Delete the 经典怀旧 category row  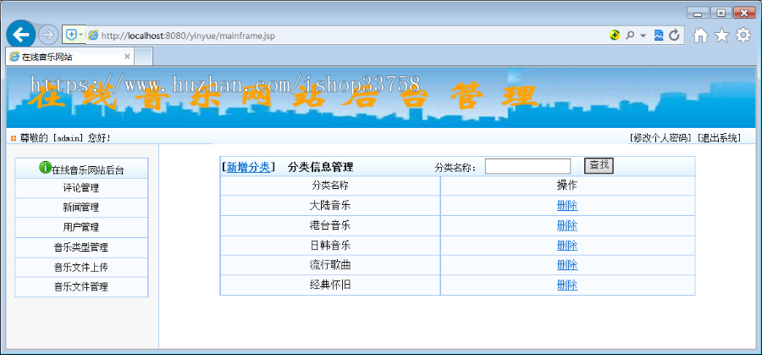tap(567, 286)
